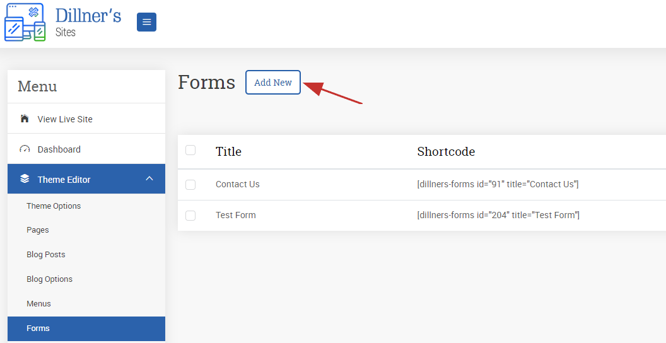Open Blog Posts menu item
The width and height of the screenshot is (666, 343).
tap(46, 255)
